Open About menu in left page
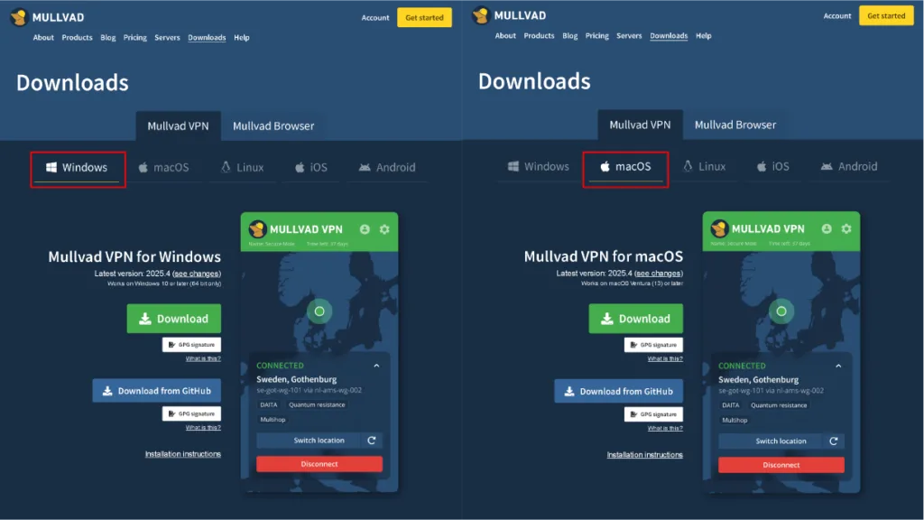The height and width of the screenshot is (520, 924). click(43, 37)
